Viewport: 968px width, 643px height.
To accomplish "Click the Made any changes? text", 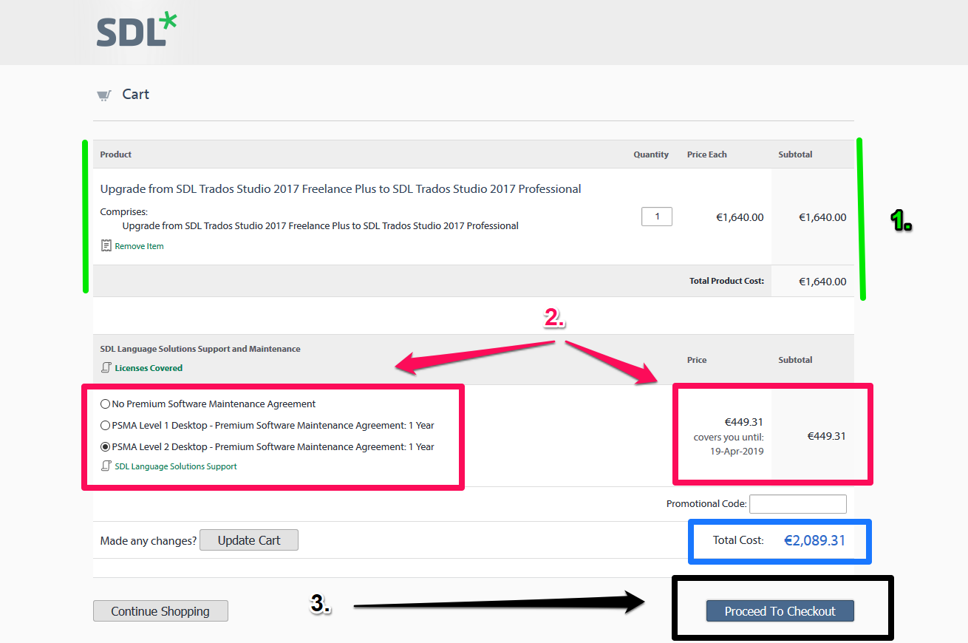I will pyautogui.click(x=149, y=541).
